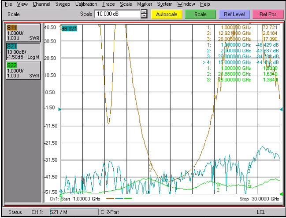286x218 pixels.
Task: Decrease scale value with down arrow
Action: coord(144,16)
